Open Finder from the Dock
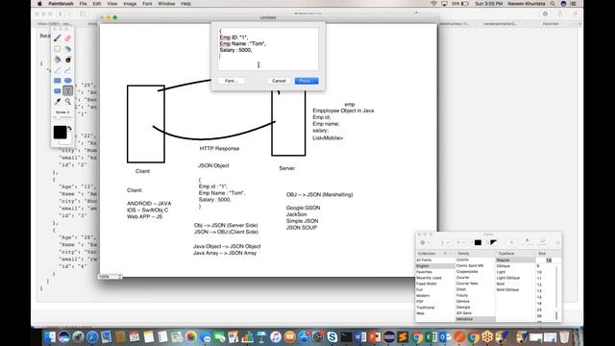 50,336
